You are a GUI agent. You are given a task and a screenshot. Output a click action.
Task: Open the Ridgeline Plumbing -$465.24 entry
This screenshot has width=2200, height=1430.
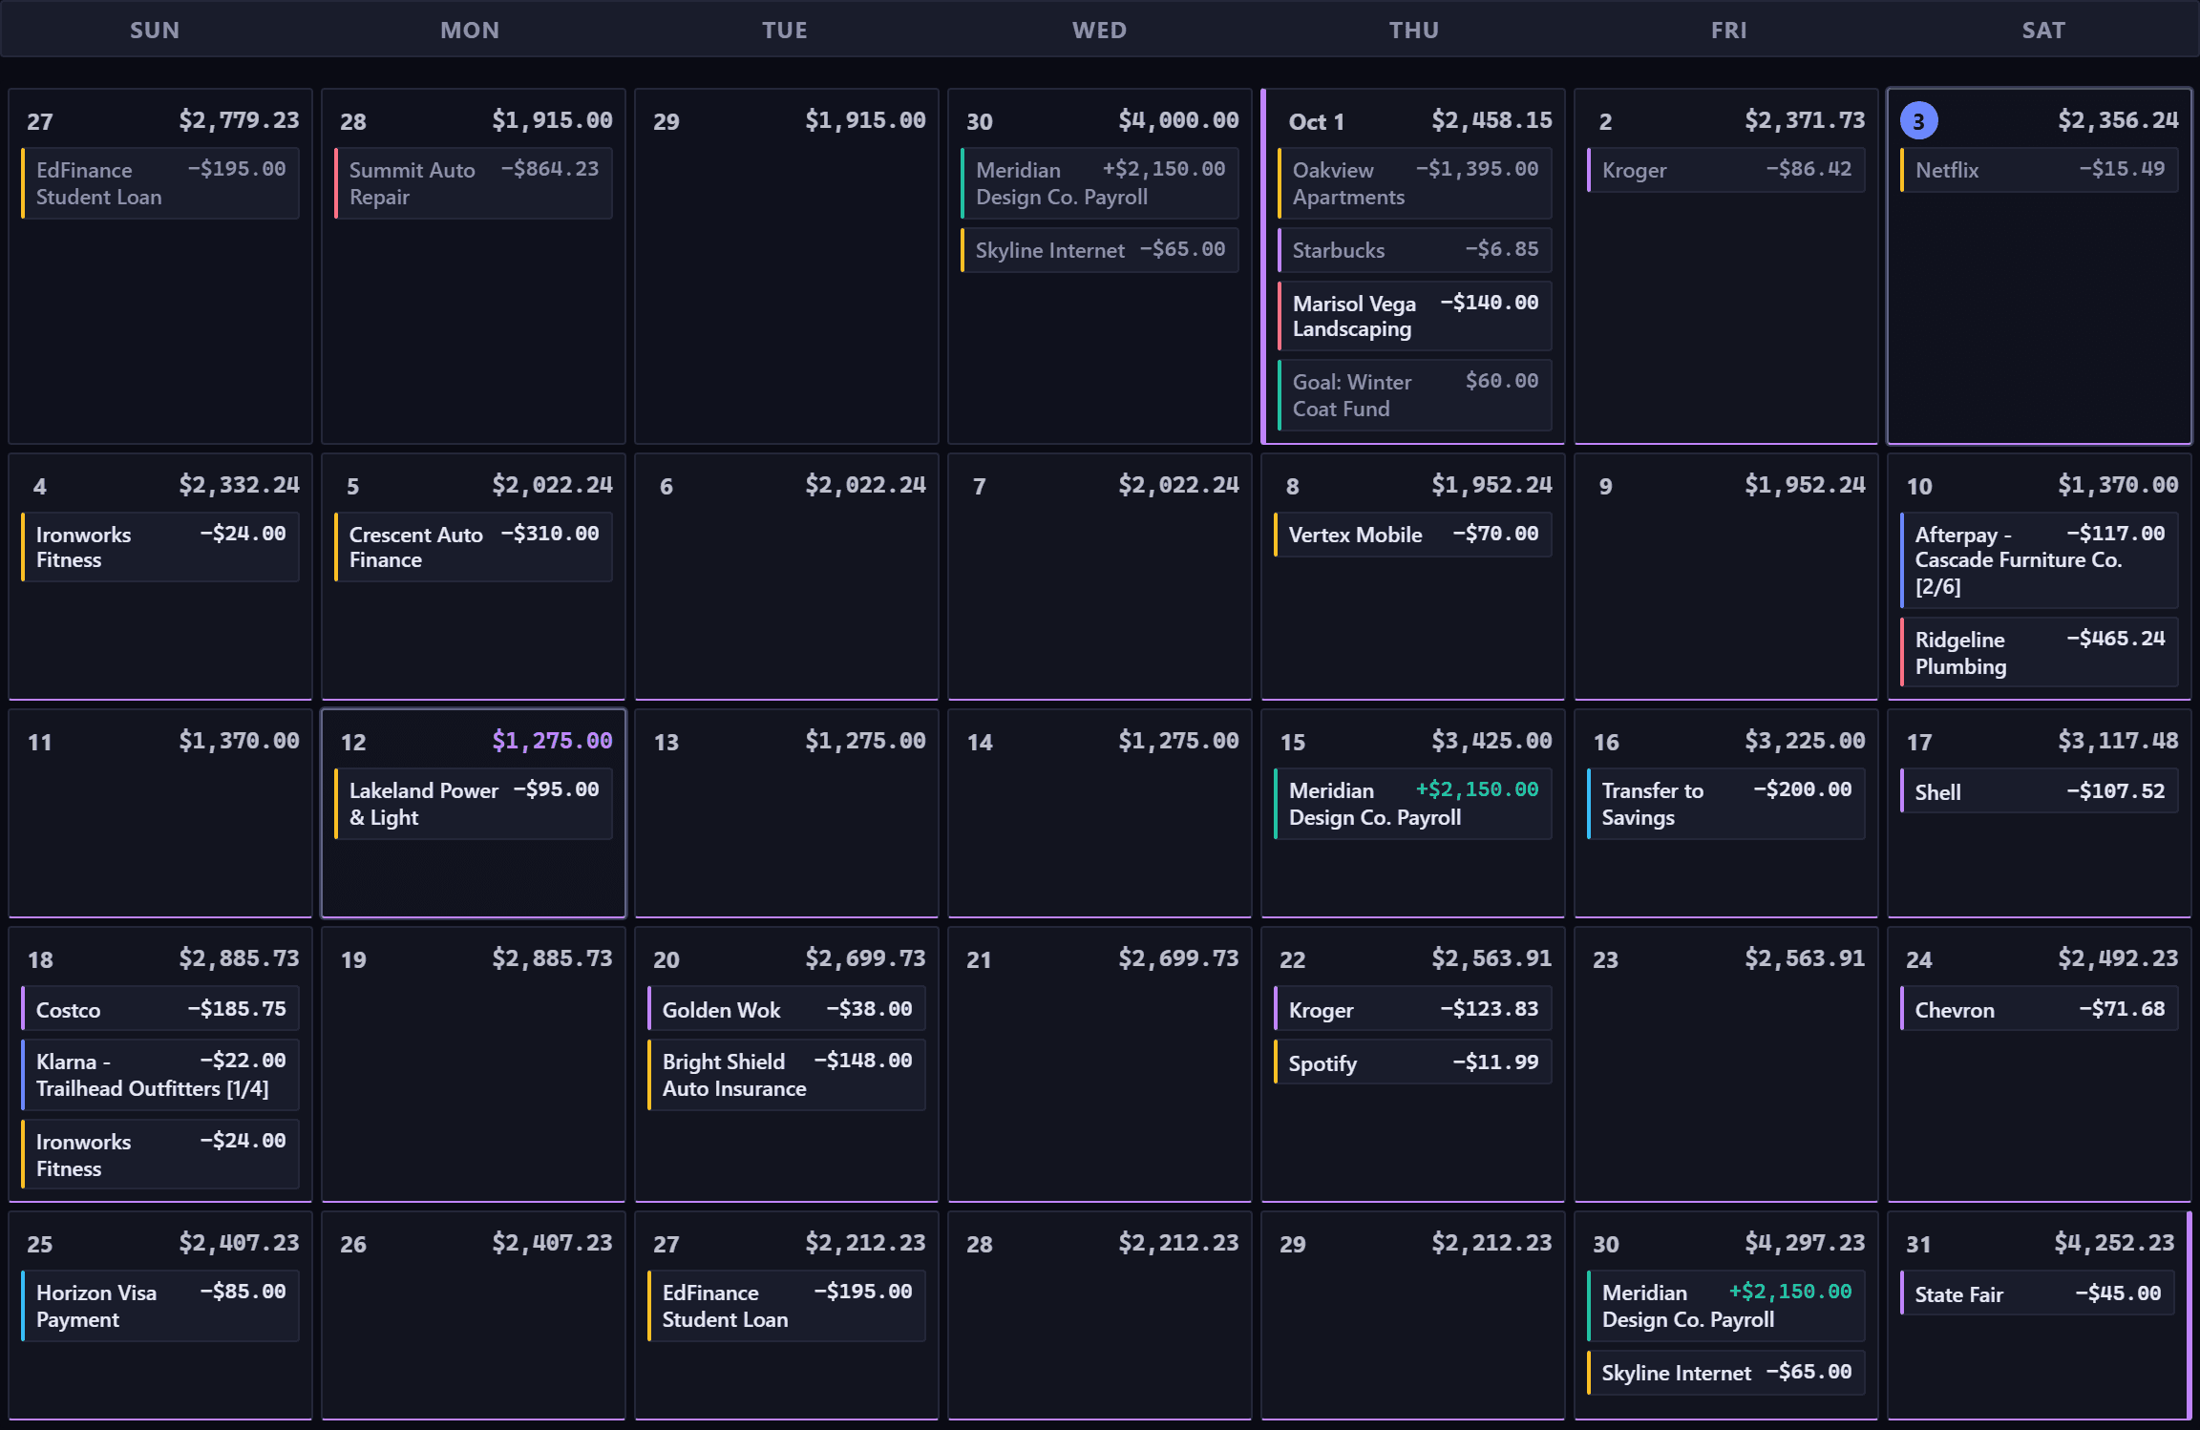click(x=2039, y=653)
